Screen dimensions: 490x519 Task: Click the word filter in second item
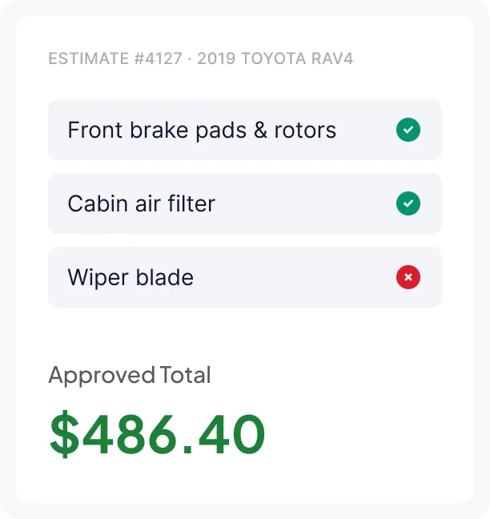pos(191,203)
